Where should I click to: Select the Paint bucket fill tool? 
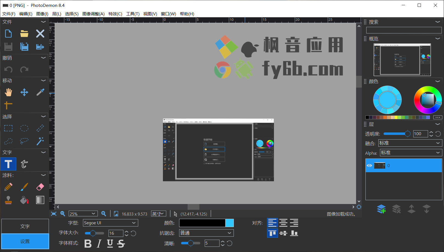pyautogui.click(x=24, y=200)
